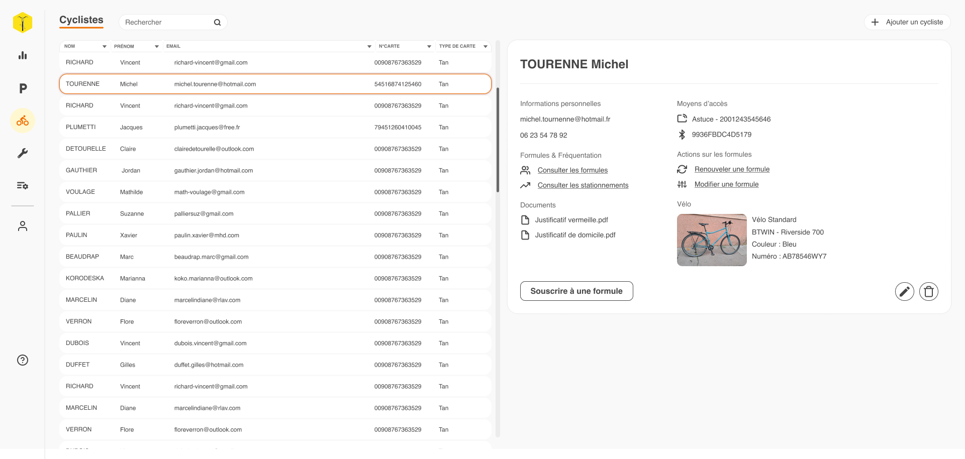Screen dimensions: 965x459
Task: Click the Rechercher search field
Action: [x=166, y=23]
